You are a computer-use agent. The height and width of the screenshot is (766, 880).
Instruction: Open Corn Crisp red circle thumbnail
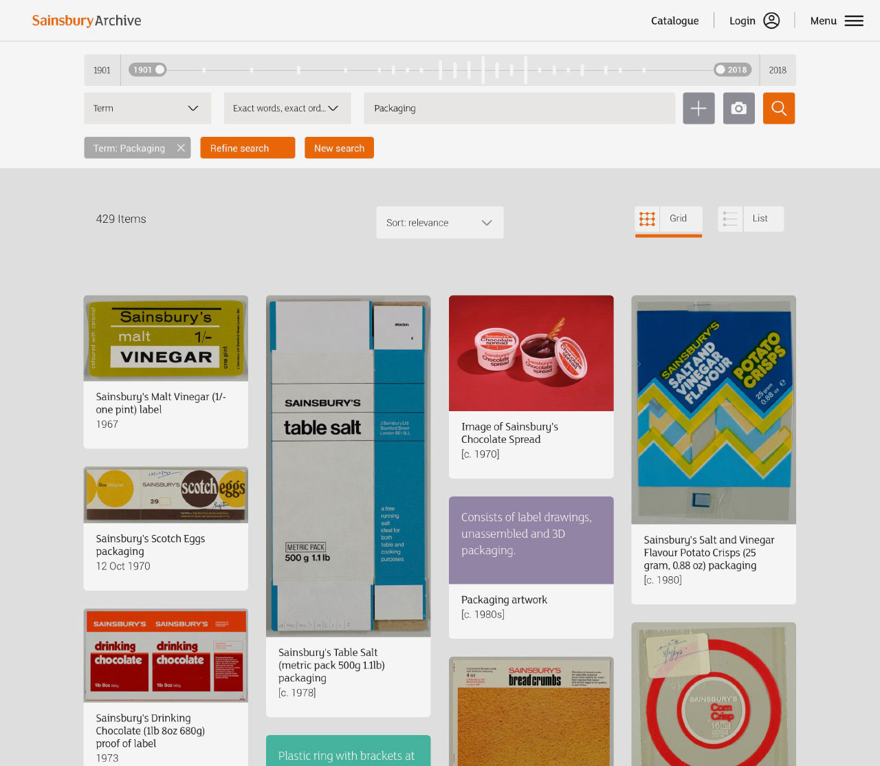(714, 694)
